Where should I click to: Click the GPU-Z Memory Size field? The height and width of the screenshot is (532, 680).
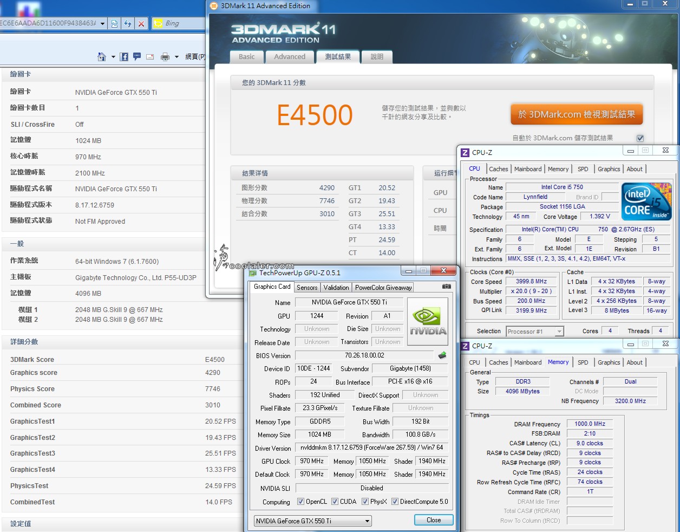(319, 434)
